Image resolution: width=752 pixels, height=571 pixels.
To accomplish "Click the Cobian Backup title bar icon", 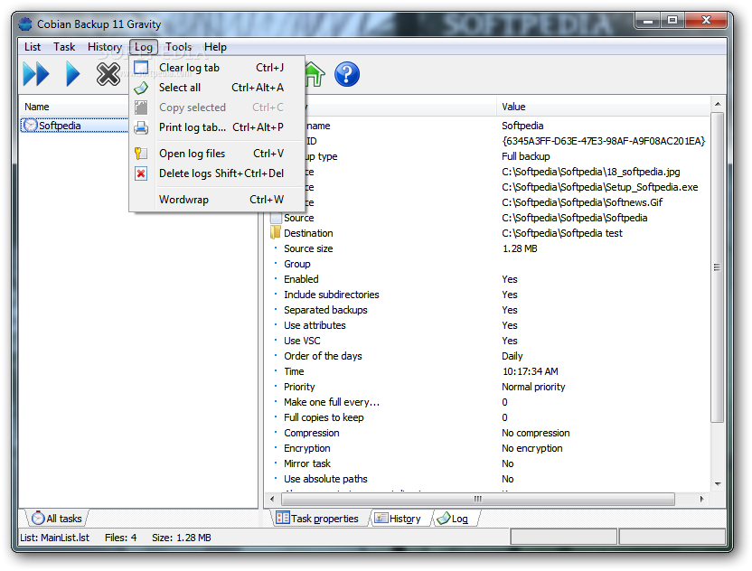I will coord(25,24).
